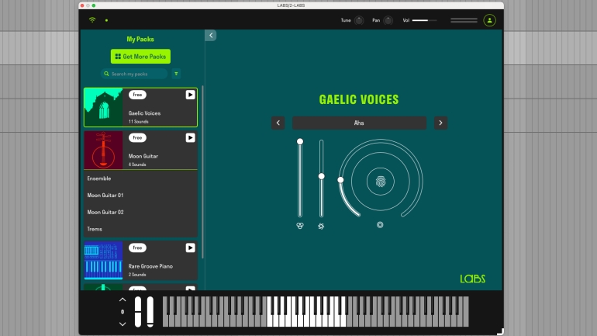Image resolution: width=597 pixels, height=336 pixels.
Task: Click the expression icon below first slider
Action: [300, 226]
